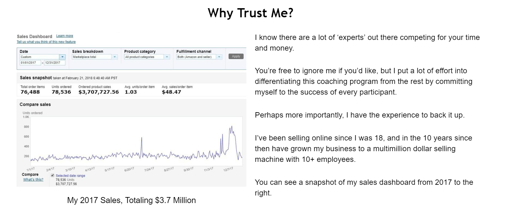Click the Compare sales heading
This screenshot has height=220, width=505.
coord(35,104)
